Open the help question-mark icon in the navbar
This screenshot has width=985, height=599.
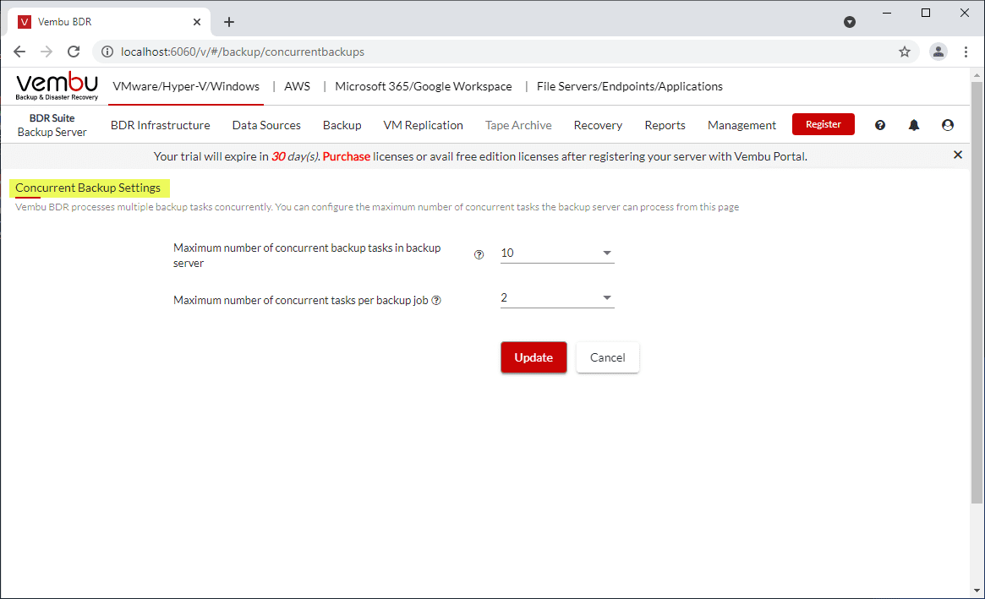coord(880,125)
